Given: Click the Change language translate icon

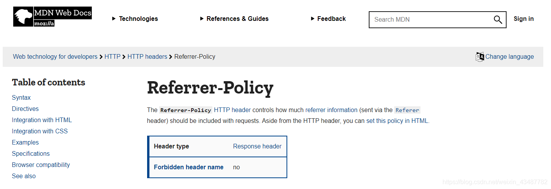Looking at the screenshot, I should click(x=480, y=57).
